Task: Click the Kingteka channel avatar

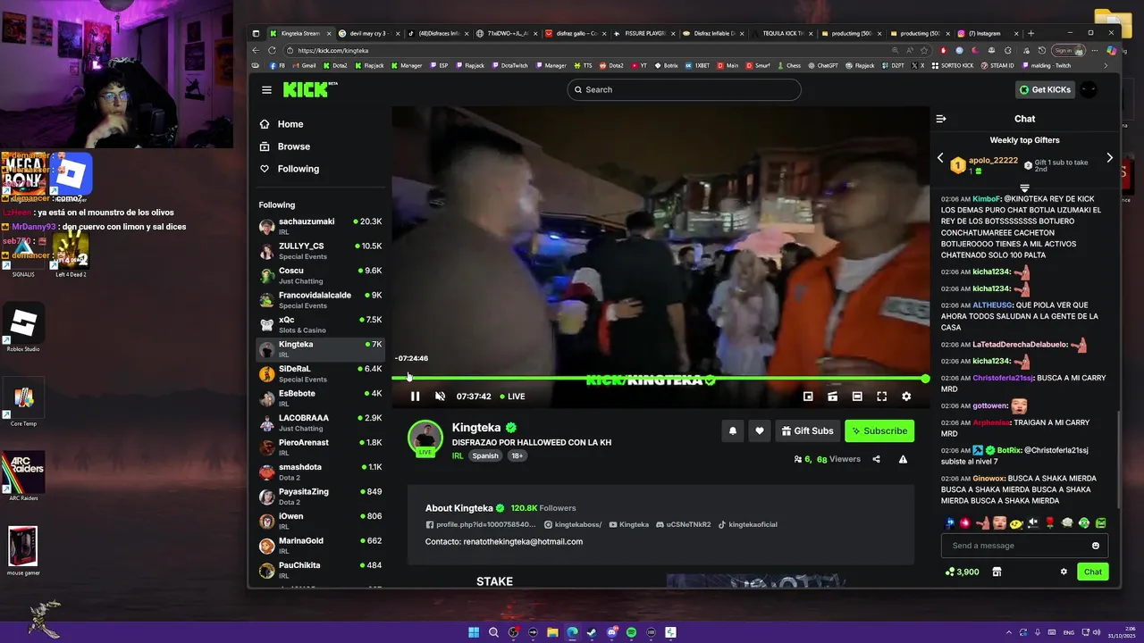Action: pos(425,438)
